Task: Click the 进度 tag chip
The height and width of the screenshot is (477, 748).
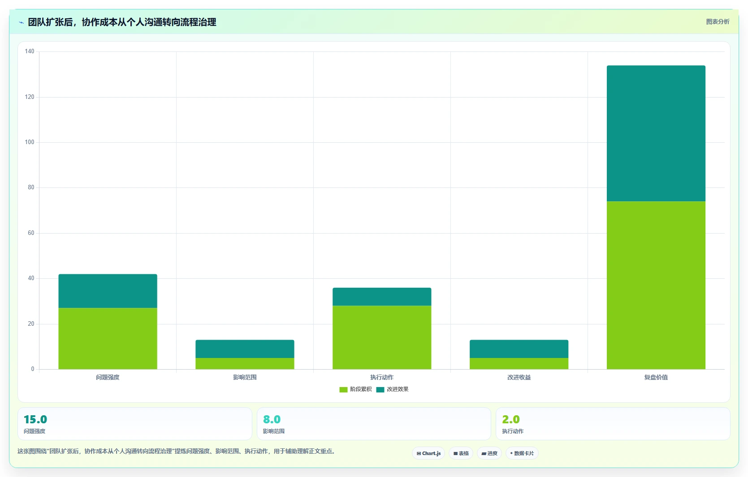Action: [x=489, y=453]
